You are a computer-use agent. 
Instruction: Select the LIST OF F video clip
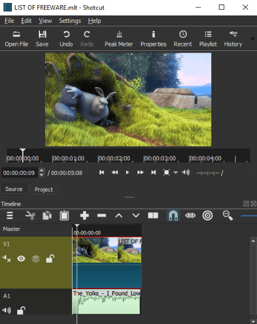[x=107, y=263]
